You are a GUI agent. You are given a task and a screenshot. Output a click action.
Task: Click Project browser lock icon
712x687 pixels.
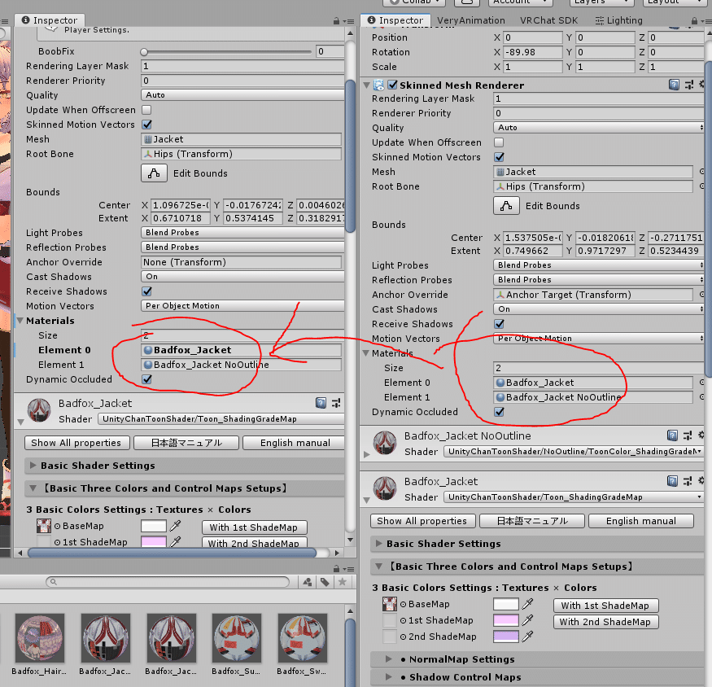tap(336, 569)
